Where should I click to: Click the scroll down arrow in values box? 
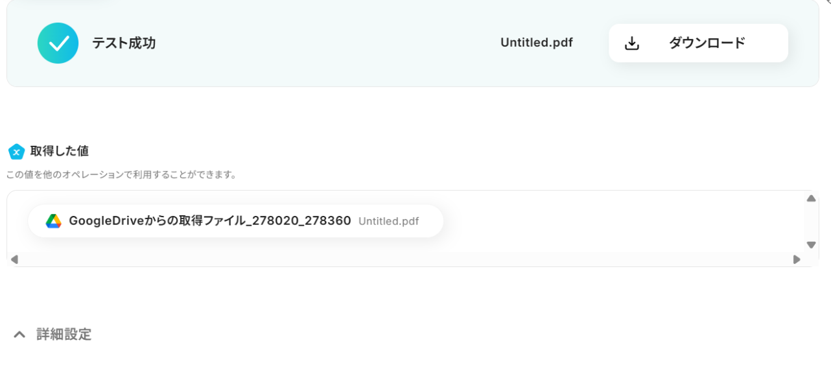811,244
